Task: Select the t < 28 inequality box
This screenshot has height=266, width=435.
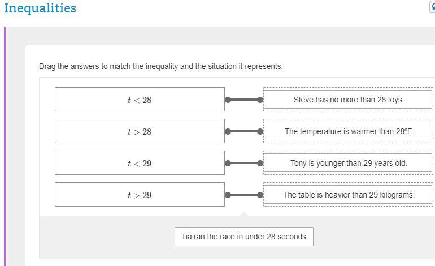Action: pos(140,100)
